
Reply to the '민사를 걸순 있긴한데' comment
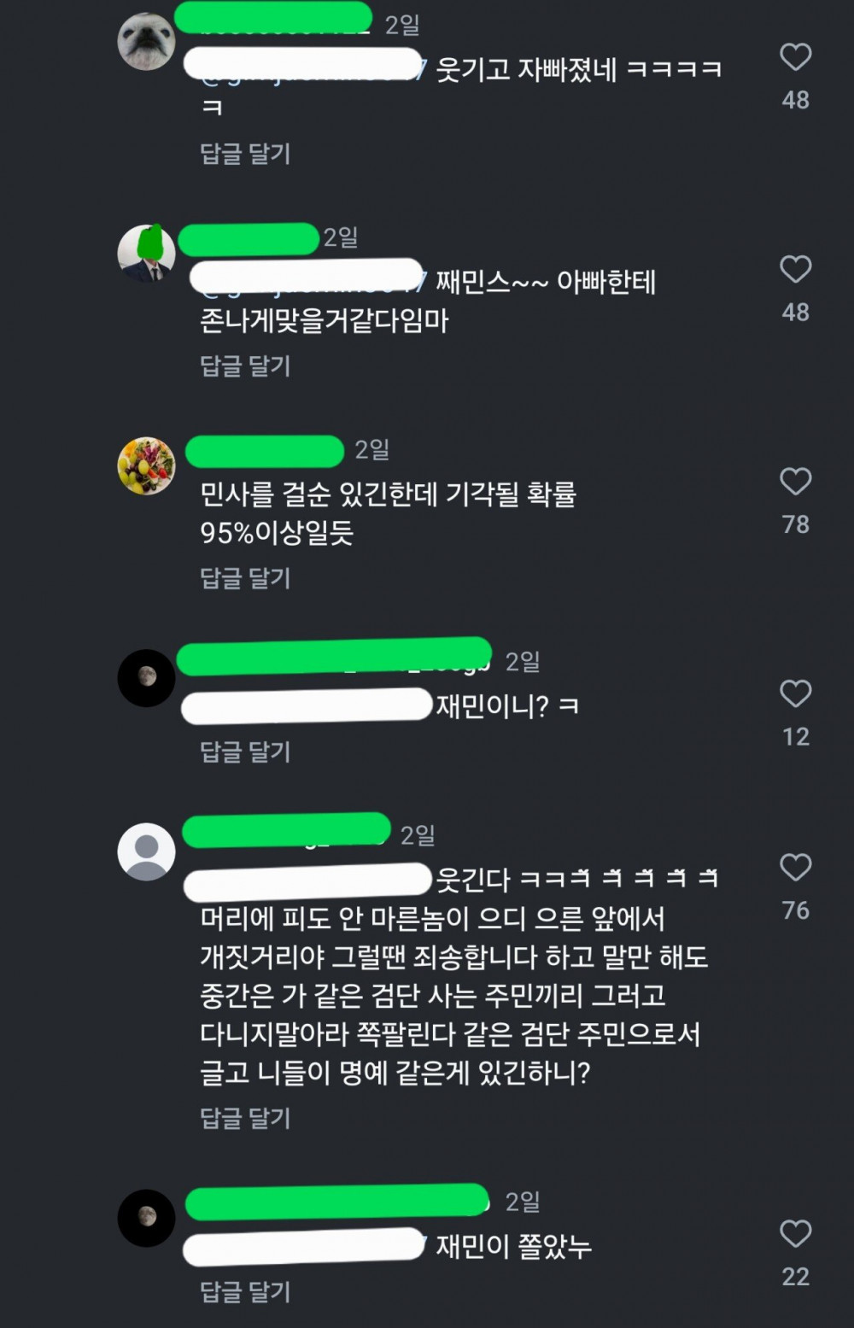[x=245, y=578]
